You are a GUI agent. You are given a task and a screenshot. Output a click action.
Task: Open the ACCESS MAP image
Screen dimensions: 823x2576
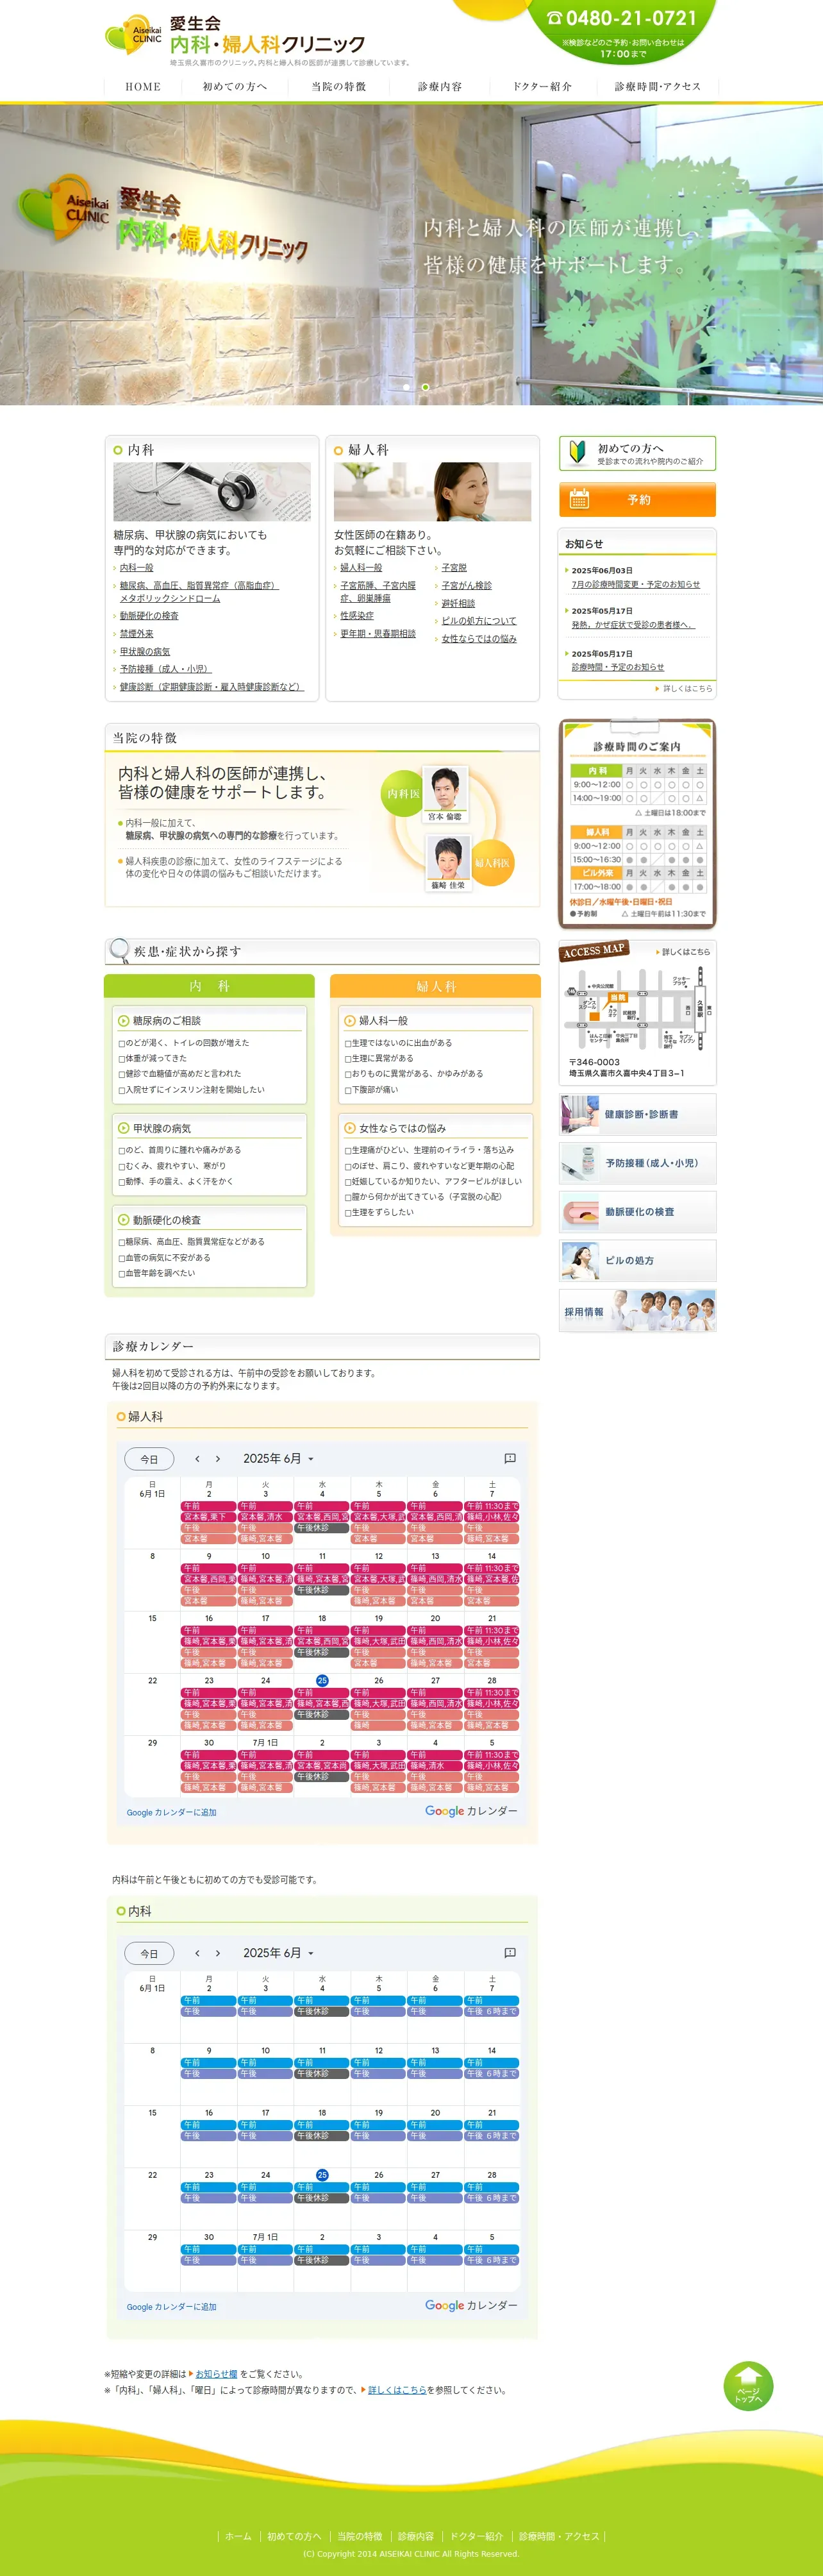click(637, 1012)
